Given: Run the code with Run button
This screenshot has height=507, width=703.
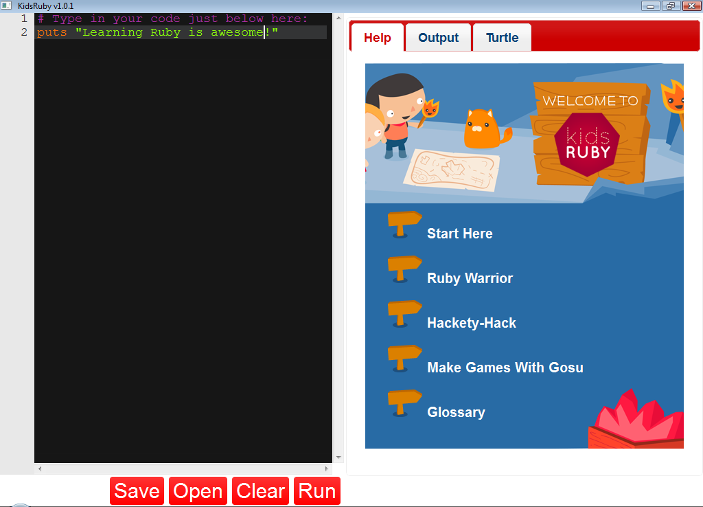Looking at the screenshot, I should click(317, 491).
